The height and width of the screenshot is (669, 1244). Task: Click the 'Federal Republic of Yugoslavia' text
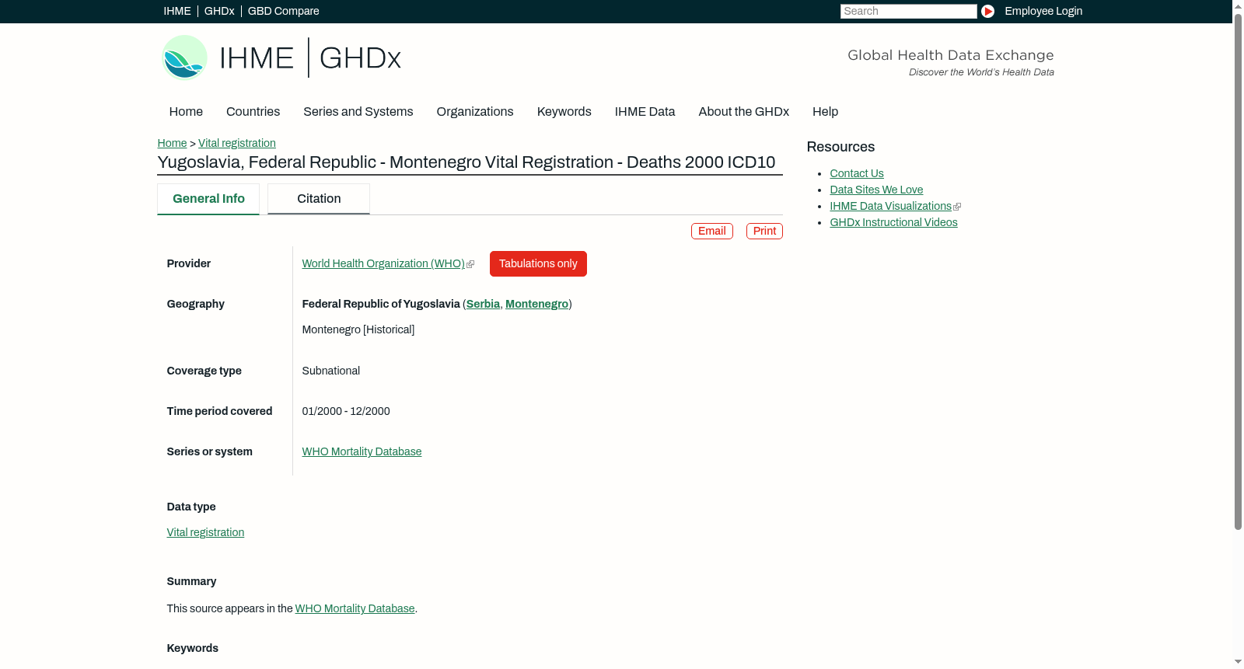point(381,304)
